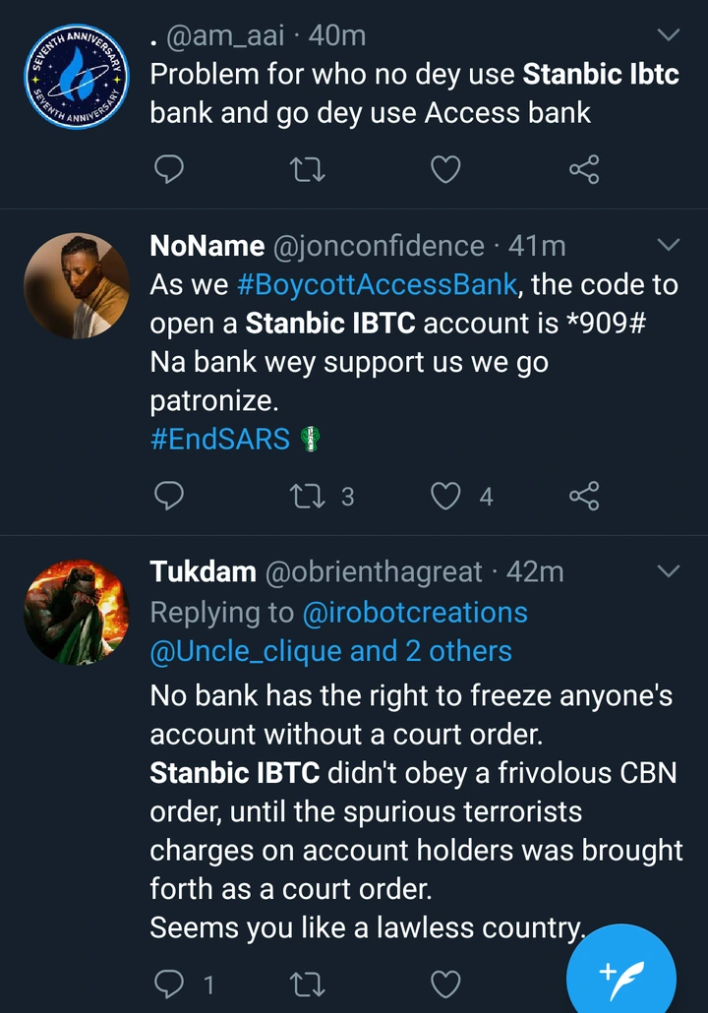Reply to Tukdam's tweet about court order
The height and width of the screenshot is (1013, 708).
pyautogui.click(x=170, y=983)
